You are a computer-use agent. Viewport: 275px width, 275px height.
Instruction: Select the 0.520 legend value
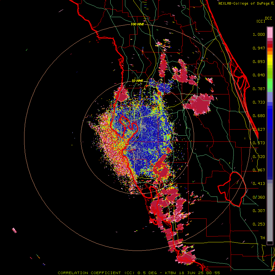[259, 157]
